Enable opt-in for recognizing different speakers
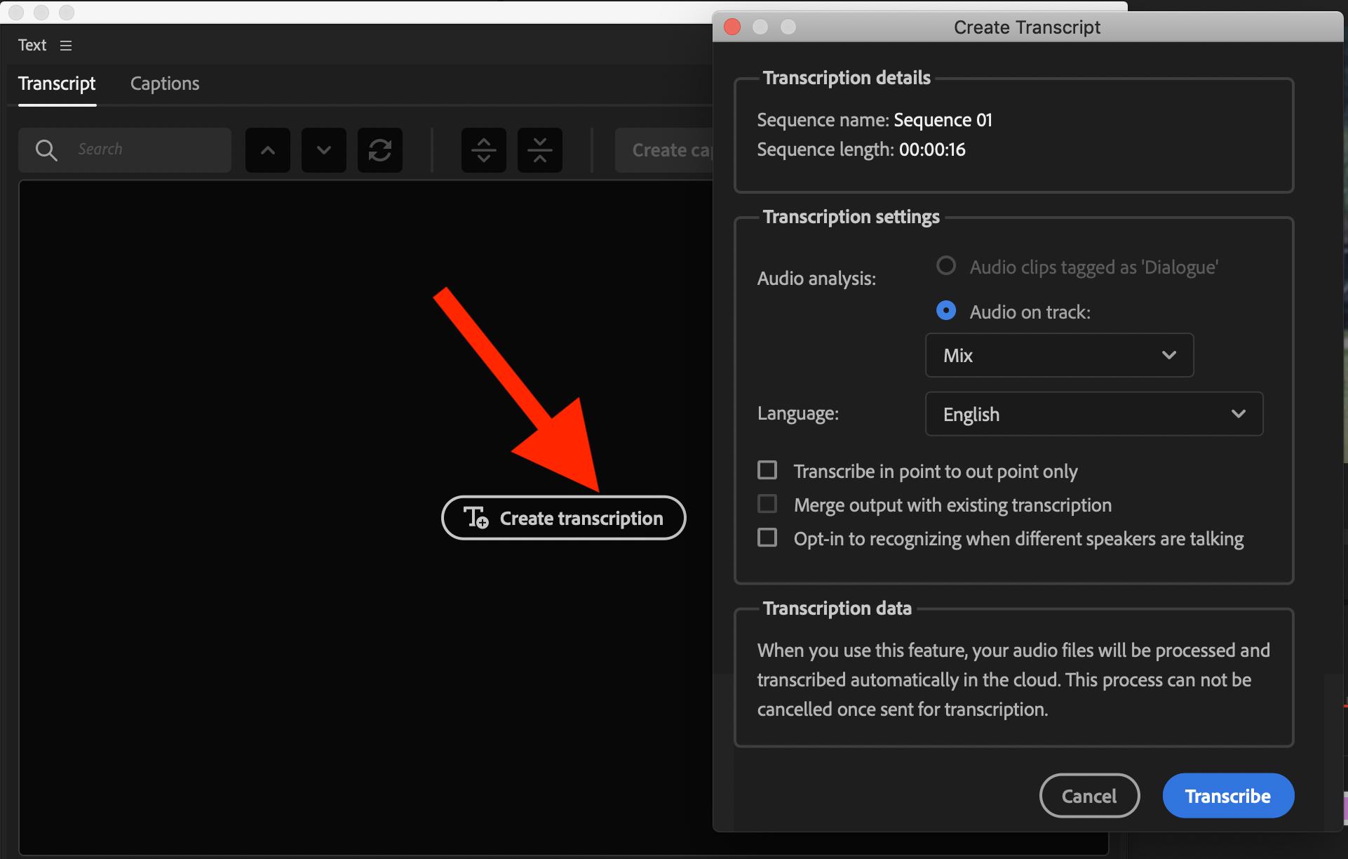 point(767,537)
